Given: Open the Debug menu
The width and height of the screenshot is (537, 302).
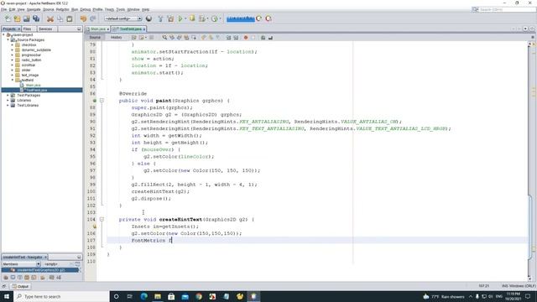Looking at the screenshot, I should point(86,9).
